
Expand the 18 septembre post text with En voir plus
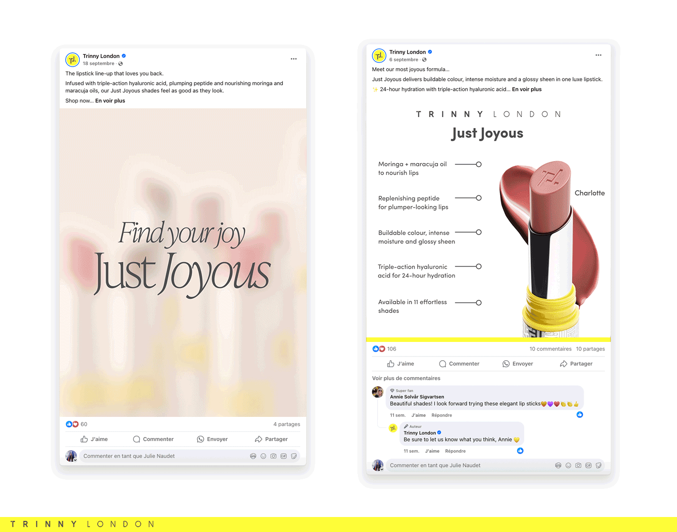point(110,101)
